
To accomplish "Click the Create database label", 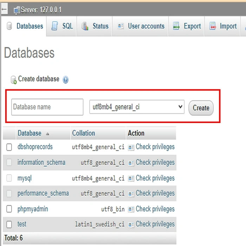I will pos(39,79).
